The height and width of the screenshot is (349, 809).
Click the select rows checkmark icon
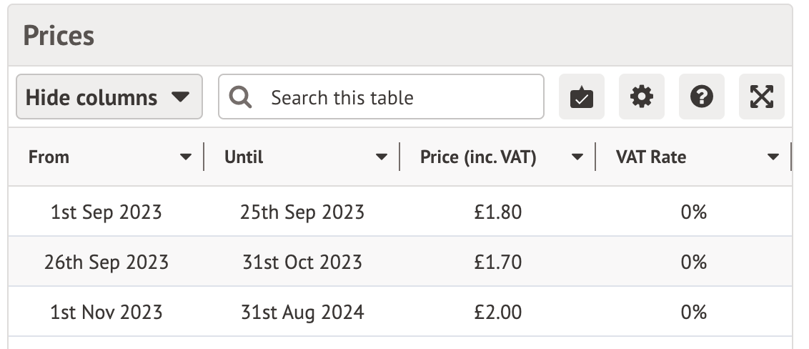click(582, 97)
